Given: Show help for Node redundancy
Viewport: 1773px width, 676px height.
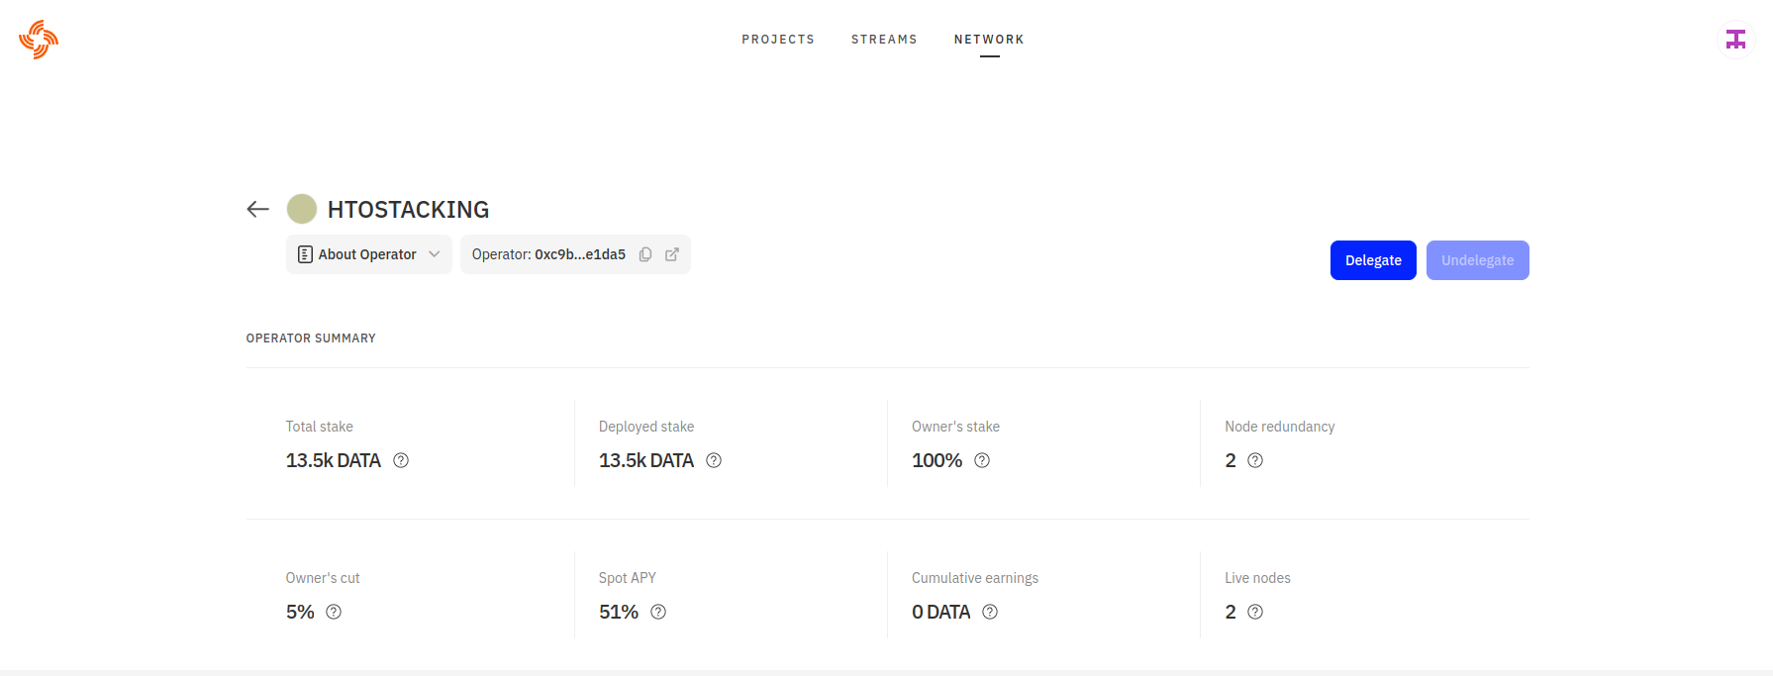Looking at the screenshot, I should [x=1255, y=460].
